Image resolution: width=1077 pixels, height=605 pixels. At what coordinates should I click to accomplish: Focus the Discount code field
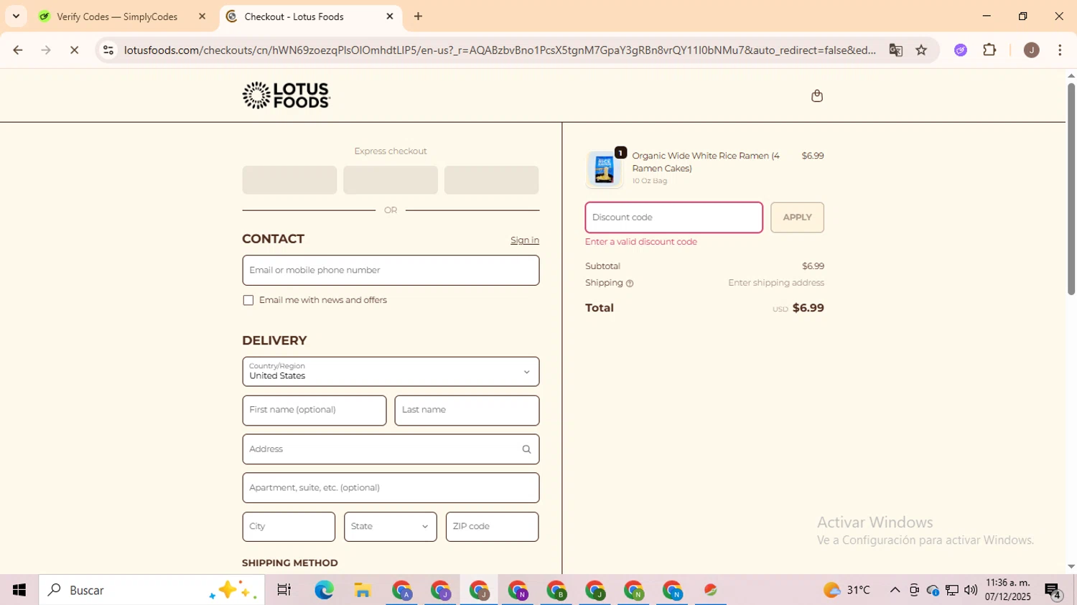tap(673, 217)
